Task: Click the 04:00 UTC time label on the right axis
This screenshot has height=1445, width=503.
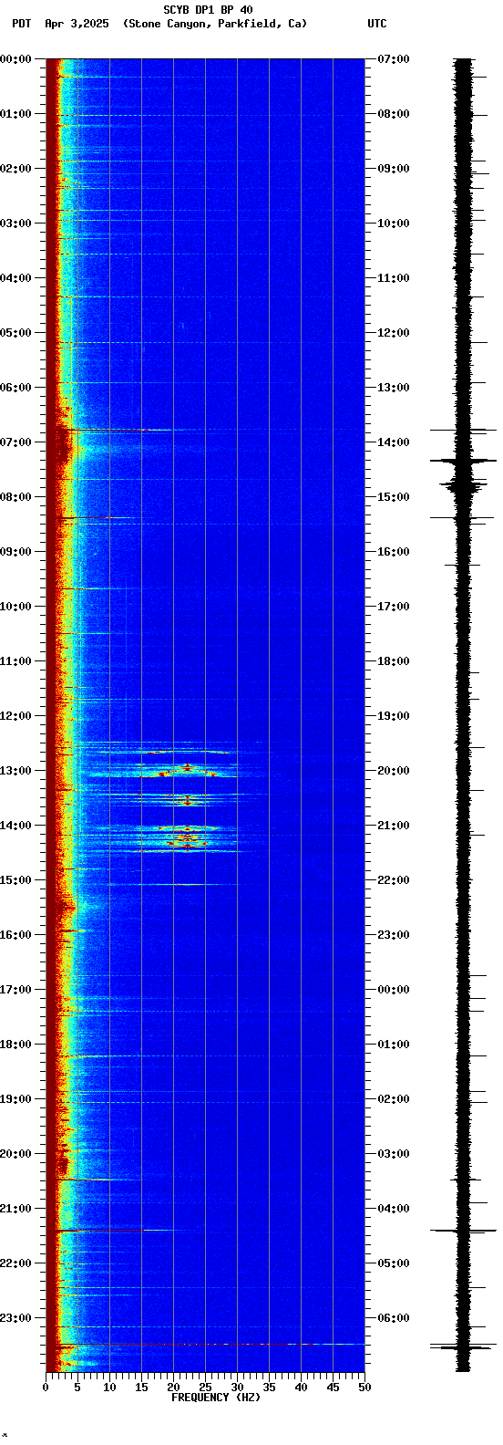Action: [394, 1209]
